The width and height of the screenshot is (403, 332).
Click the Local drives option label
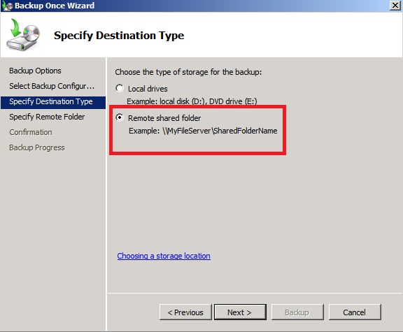click(148, 89)
